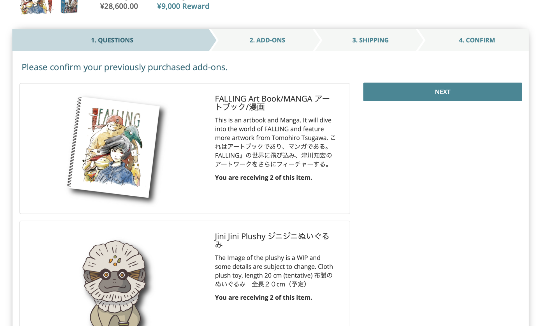Click the small blue box thumbnail at top
The height and width of the screenshot is (326, 538).
tap(69, 7)
